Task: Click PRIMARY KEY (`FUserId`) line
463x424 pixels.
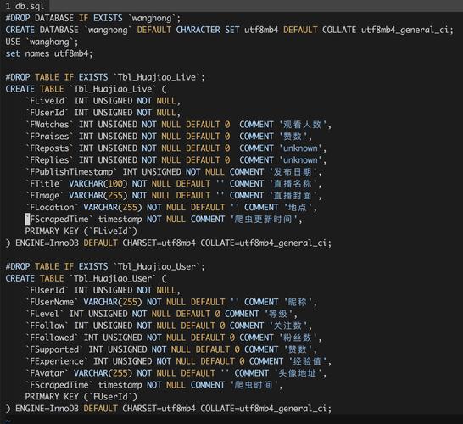Action: coord(81,397)
